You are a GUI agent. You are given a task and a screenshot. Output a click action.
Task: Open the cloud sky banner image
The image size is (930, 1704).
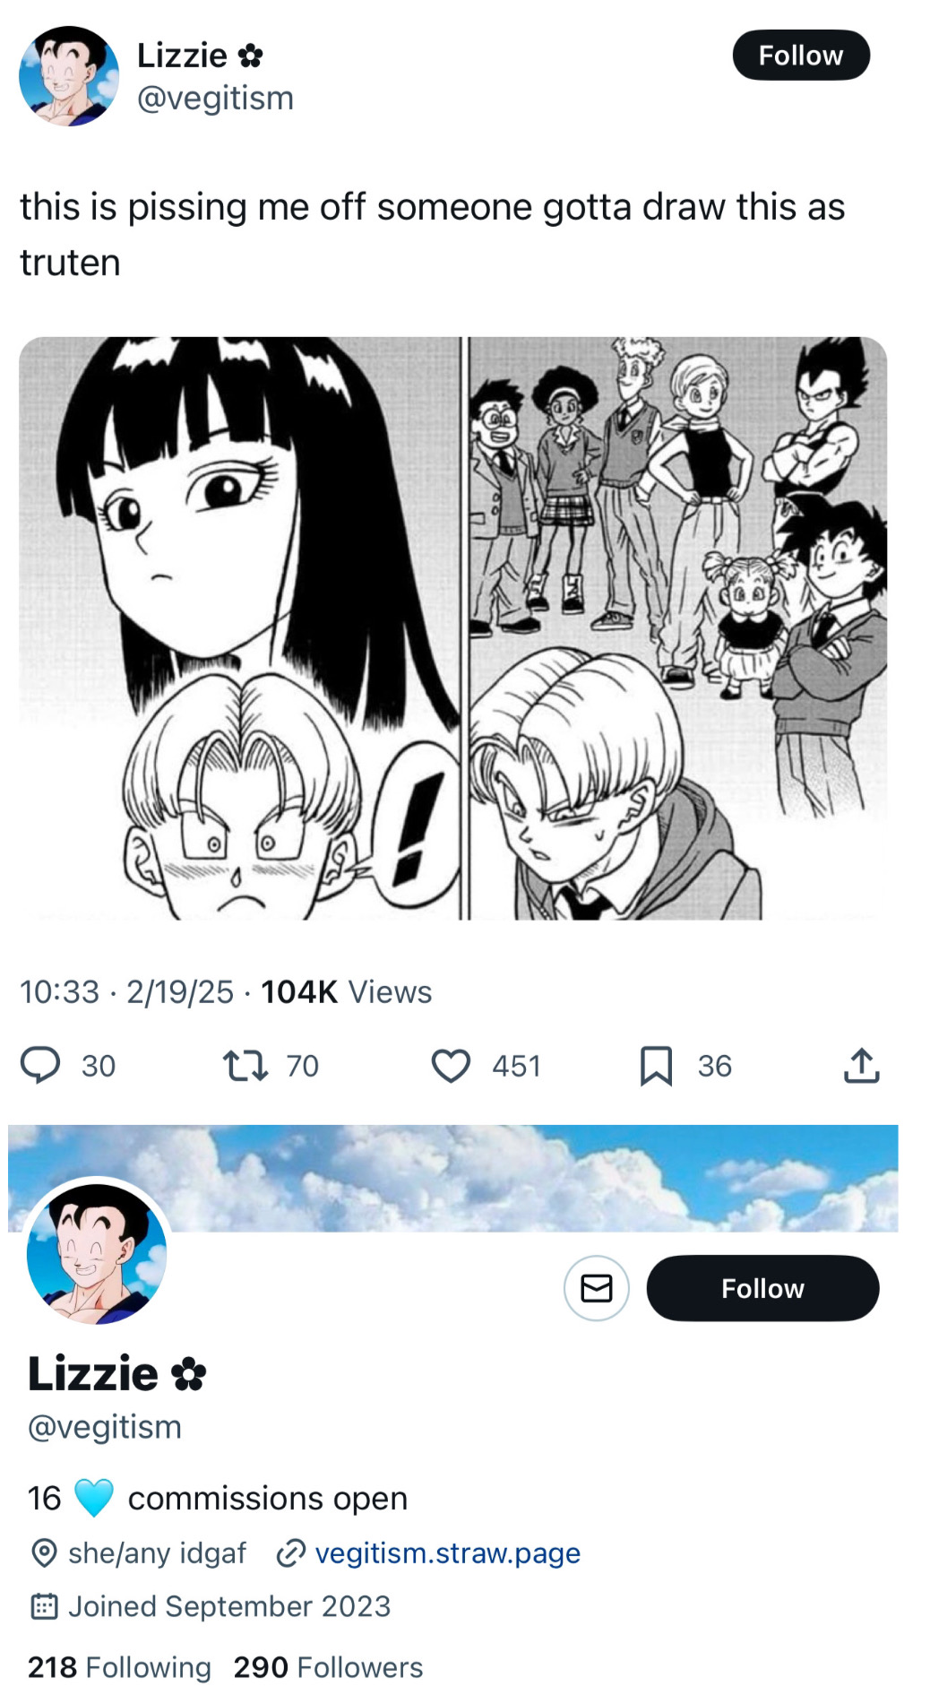453,1178
